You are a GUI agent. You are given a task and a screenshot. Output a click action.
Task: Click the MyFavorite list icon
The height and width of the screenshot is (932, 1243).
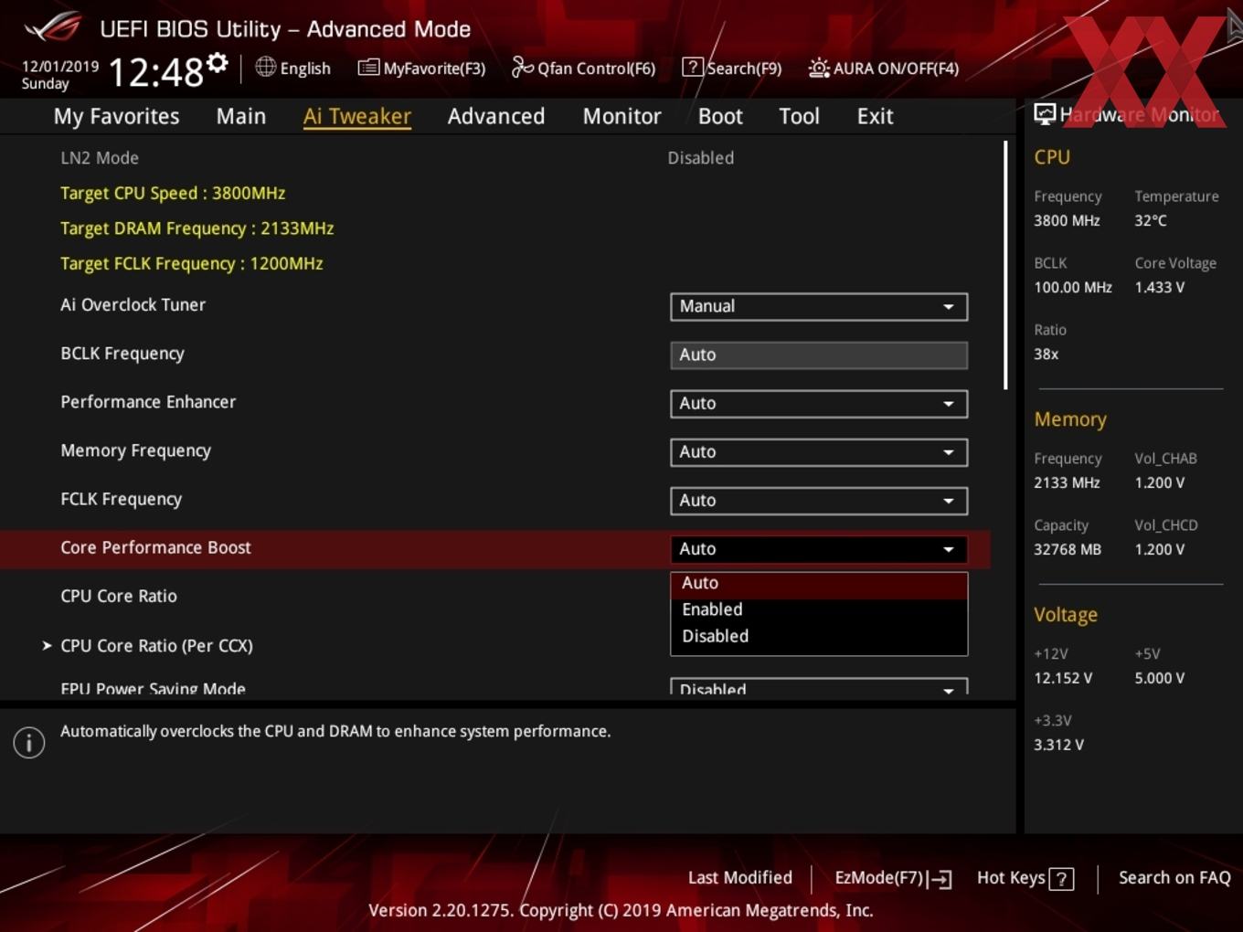pyautogui.click(x=368, y=68)
